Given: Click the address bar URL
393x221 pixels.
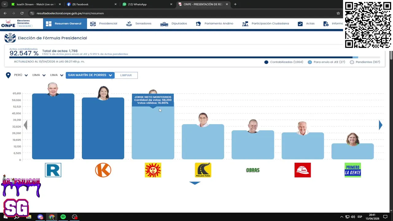Looking at the screenshot, I should [70, 13].
